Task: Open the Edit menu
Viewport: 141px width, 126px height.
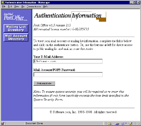Action: coord(10,6)
